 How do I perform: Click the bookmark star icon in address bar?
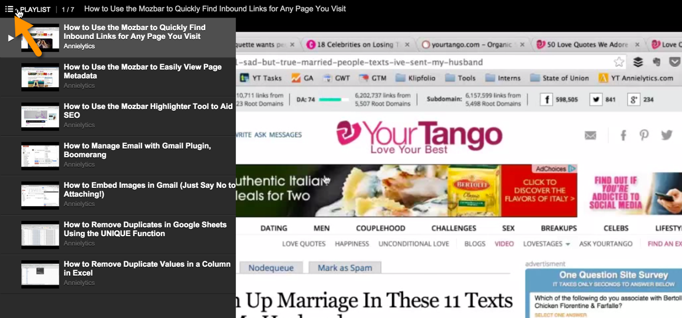pos(619,62)
